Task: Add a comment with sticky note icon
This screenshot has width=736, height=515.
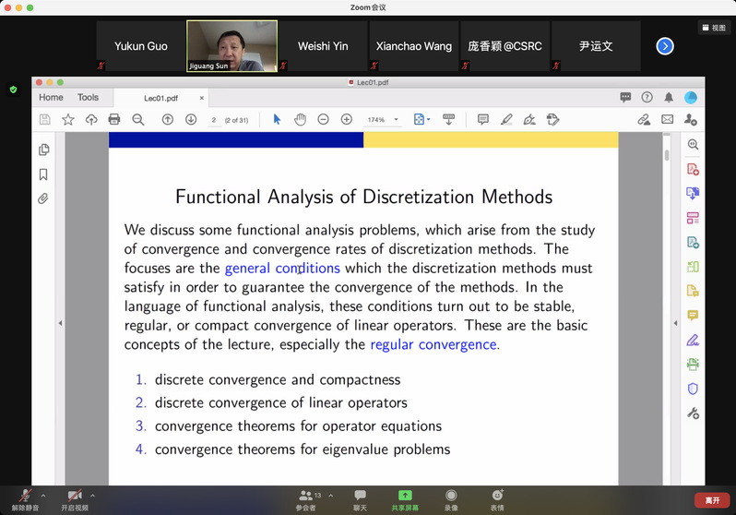Action: click(482, 119)
